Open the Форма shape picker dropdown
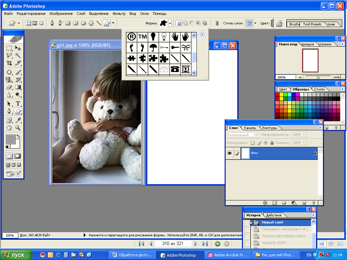 [170, 23]
